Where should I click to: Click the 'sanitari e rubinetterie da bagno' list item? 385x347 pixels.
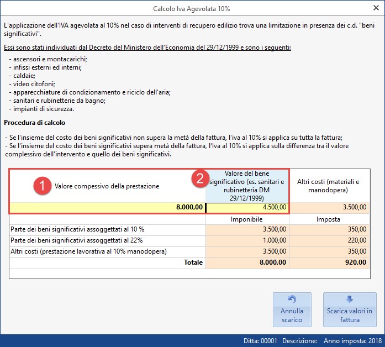coord(57,101)
